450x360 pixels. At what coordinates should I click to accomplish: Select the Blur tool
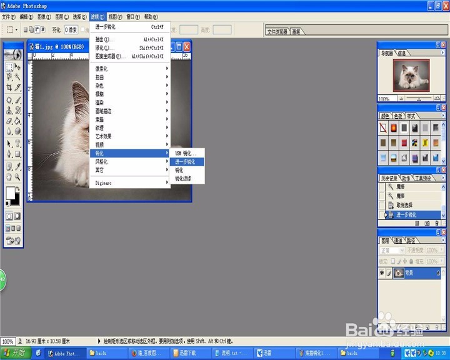(x=9, y=131)
